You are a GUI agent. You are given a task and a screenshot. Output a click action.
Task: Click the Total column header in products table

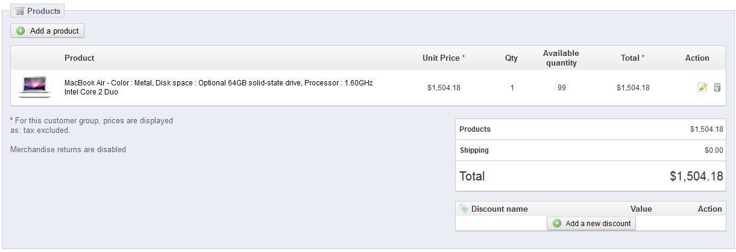pyautogui.click(x=632, y=58)
